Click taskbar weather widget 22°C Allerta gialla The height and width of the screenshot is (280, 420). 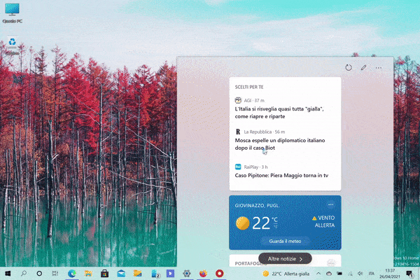(x=286, y=274)
